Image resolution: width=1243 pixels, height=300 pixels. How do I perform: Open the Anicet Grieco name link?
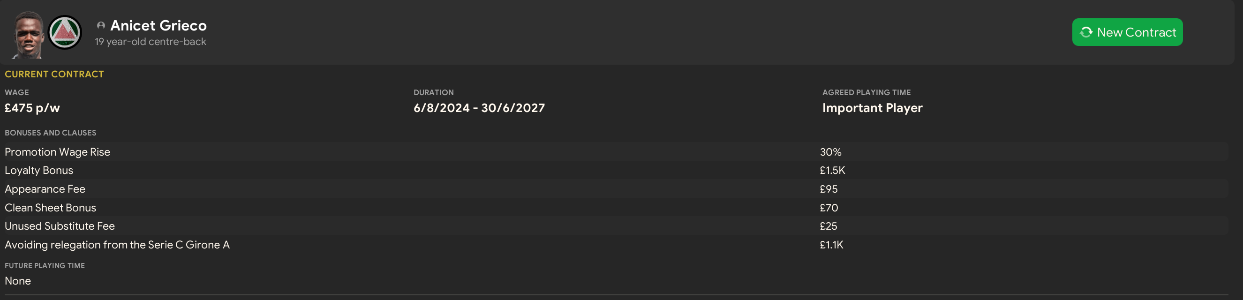pos(158,26)
